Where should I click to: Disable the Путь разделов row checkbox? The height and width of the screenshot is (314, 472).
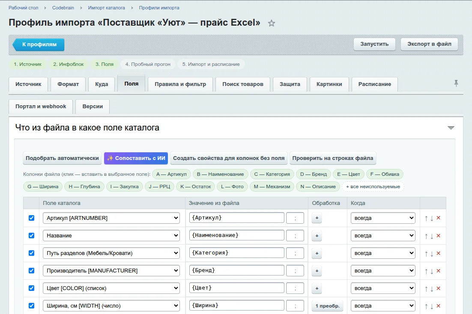click(x=31, y=253)
